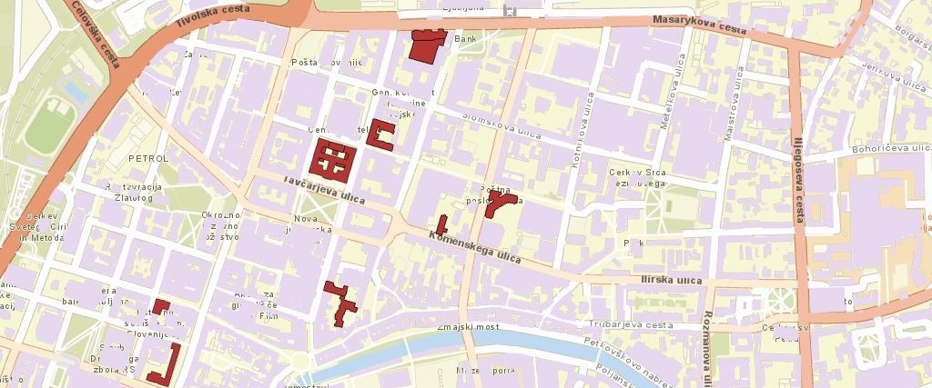Click the Trubarjeva cesta street label

pyautogui.click(x=632, y=325)
